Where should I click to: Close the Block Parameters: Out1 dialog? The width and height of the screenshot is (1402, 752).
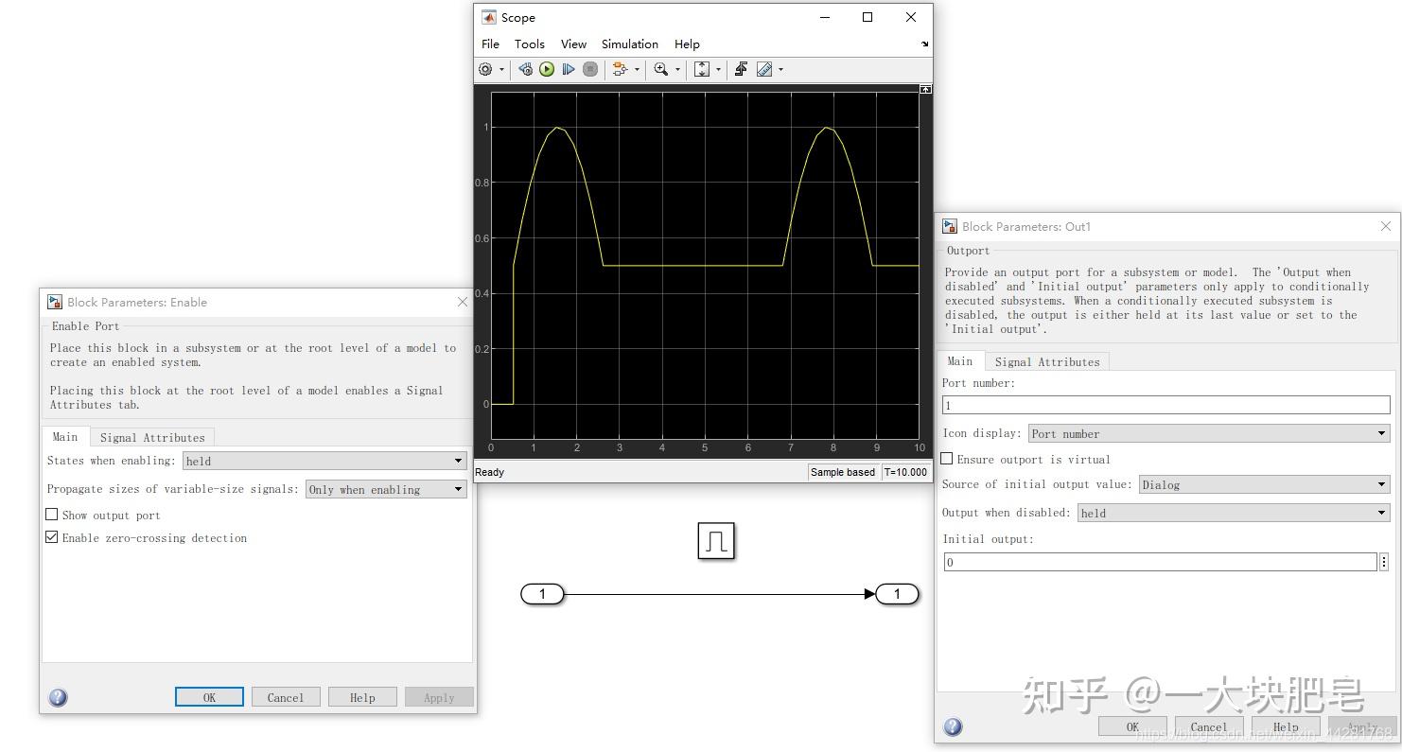(1386, 226)
